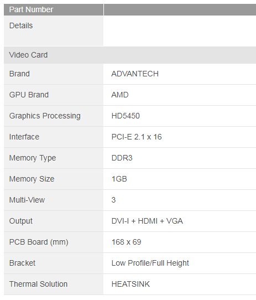Click the Memory Size label
This screenshot has height=300, width=256.
pos(32,179)
